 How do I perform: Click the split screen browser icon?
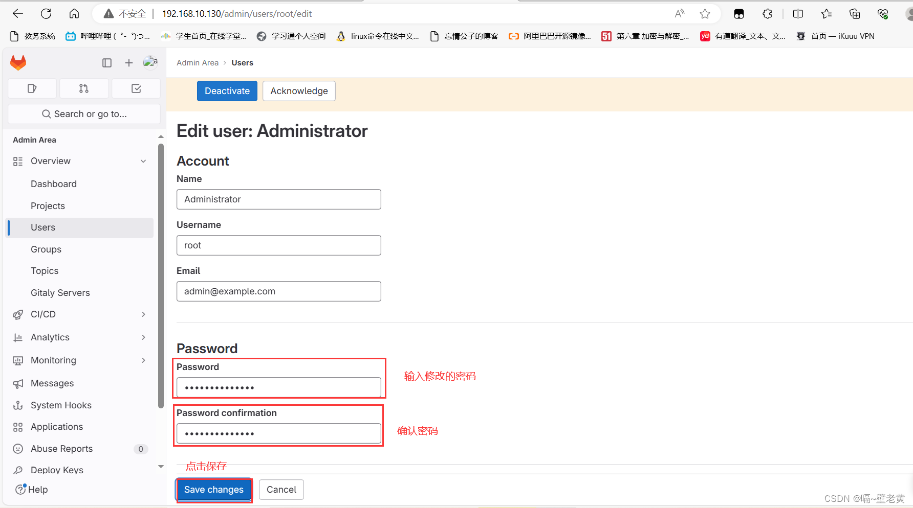click(798, 14)
